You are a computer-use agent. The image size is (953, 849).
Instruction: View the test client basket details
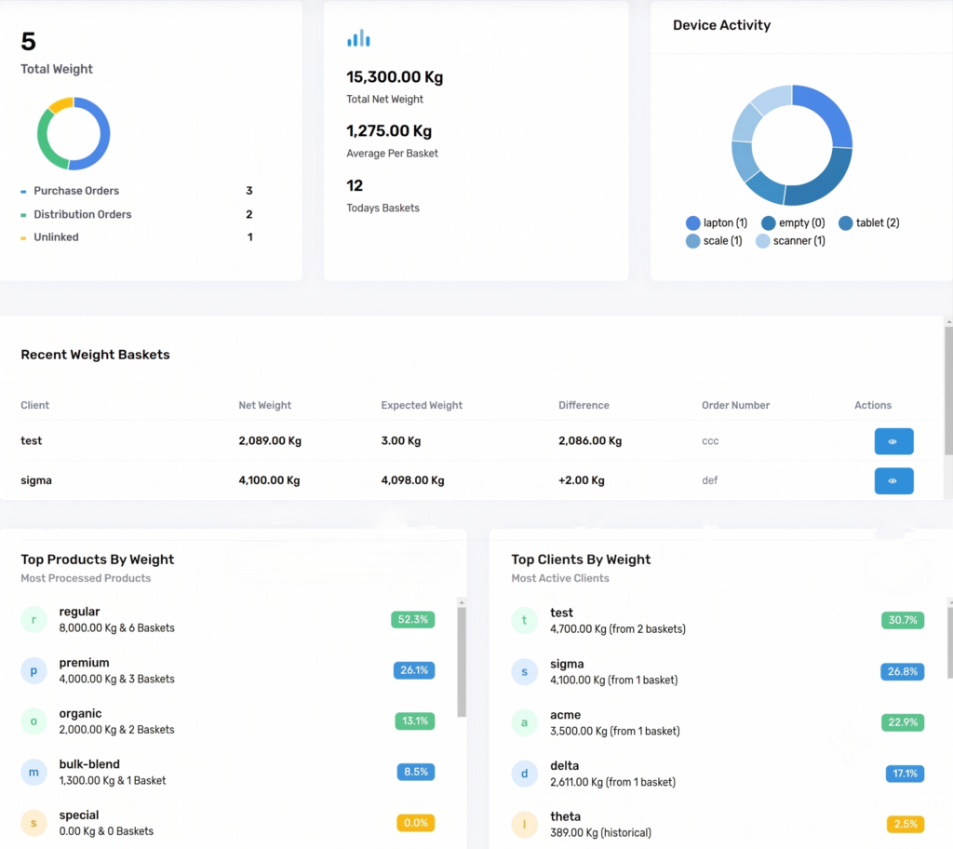pos(893,441)
